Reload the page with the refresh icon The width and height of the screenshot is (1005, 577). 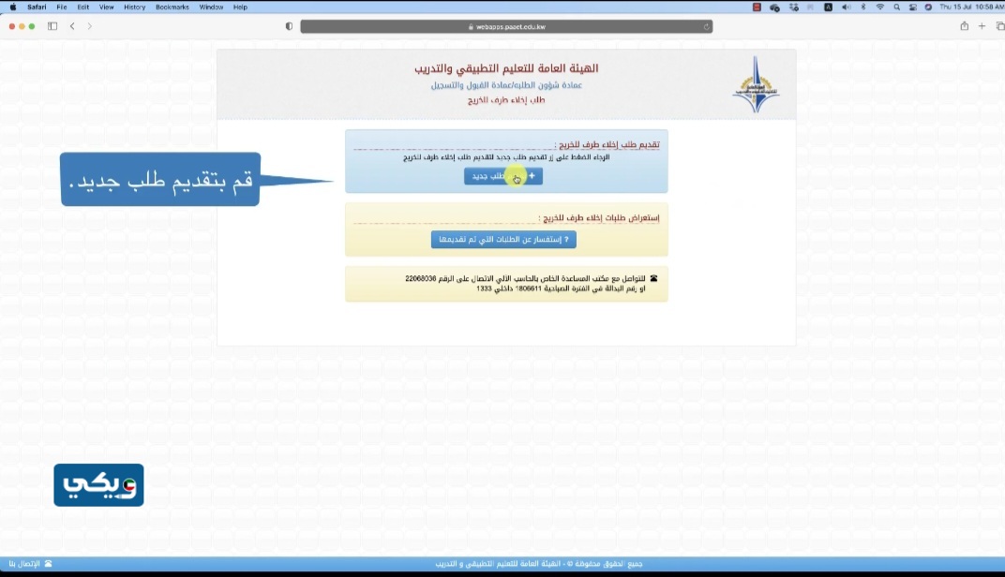tap(707, 27)
